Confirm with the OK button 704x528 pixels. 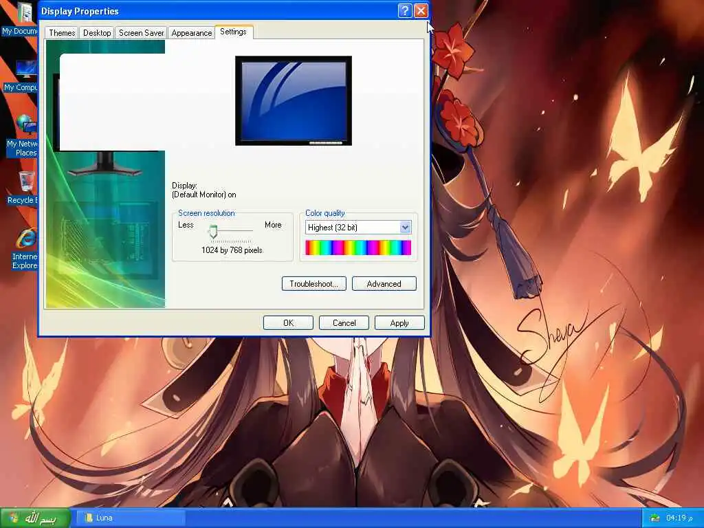[288, 323]
